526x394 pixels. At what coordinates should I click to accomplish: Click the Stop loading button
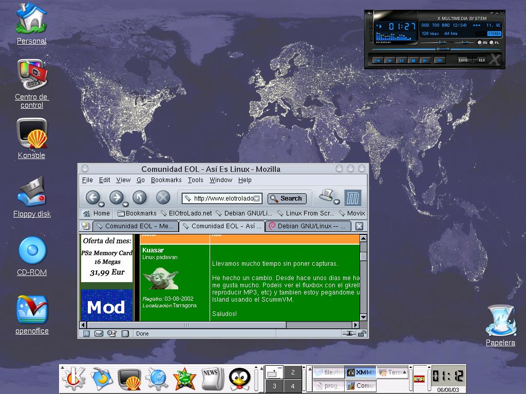click(163, 197)
